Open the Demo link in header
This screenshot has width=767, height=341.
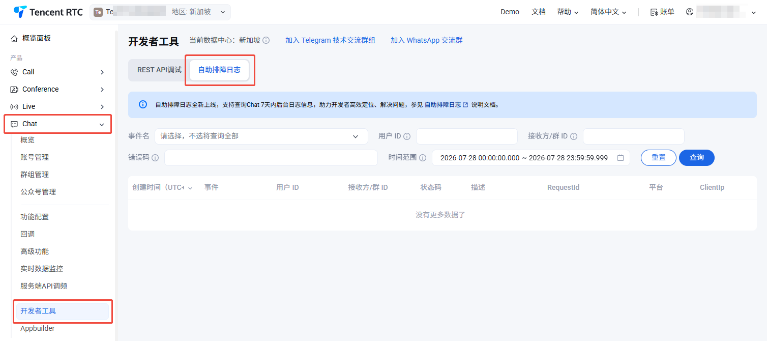510,12
